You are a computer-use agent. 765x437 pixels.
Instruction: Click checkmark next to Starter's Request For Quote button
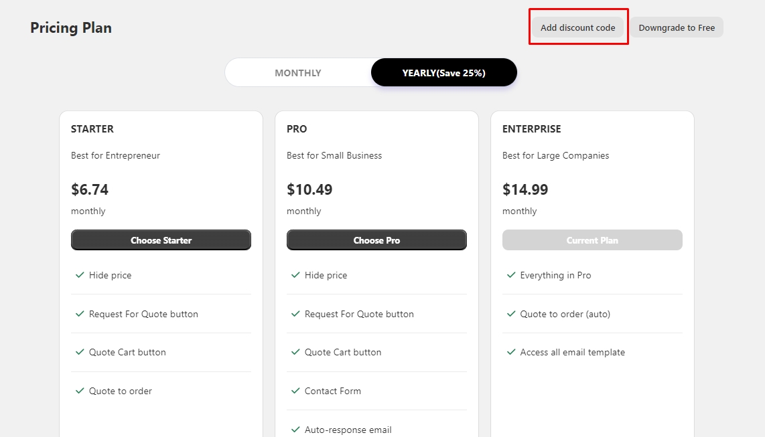tap(80, 314)
